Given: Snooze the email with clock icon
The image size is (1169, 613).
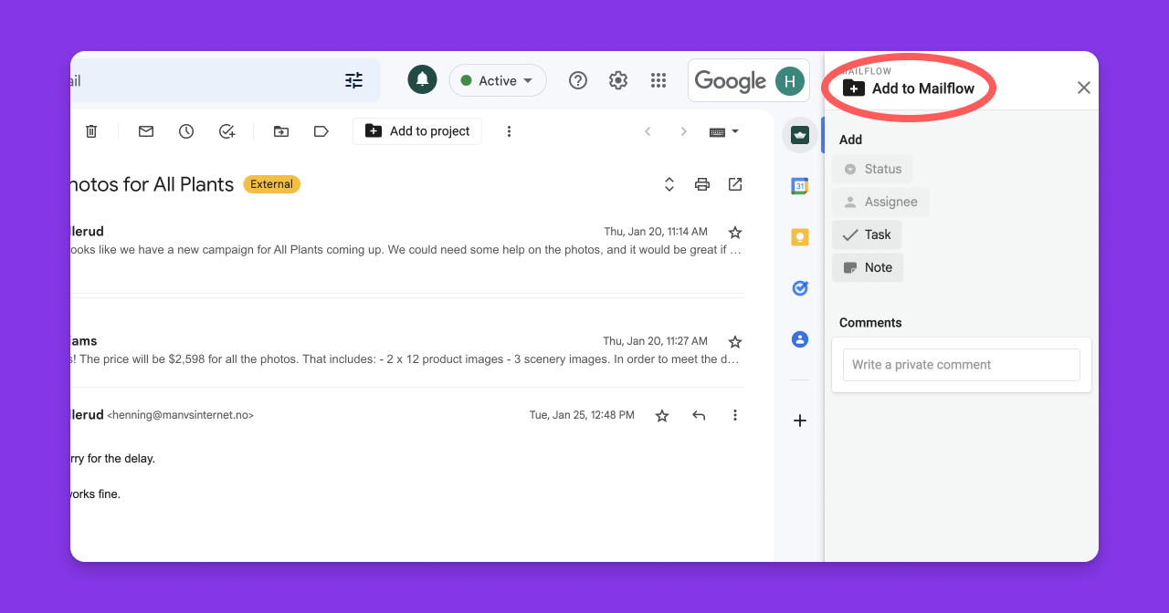Looking at the screenshot, I should [x=186, y=131].
